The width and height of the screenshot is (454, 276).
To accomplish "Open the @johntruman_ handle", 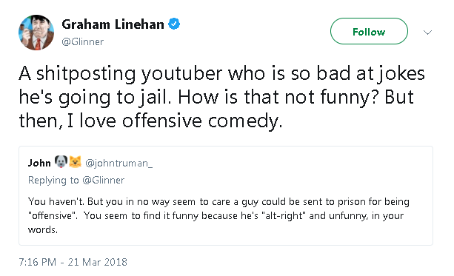I will point(118,164).
